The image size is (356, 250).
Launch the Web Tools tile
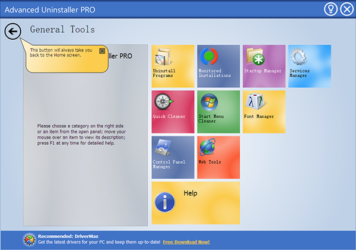(x=218, y=157)
